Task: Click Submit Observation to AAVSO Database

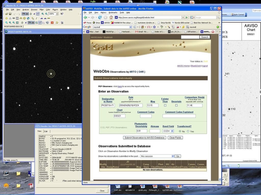Action: tap(144, 138)
